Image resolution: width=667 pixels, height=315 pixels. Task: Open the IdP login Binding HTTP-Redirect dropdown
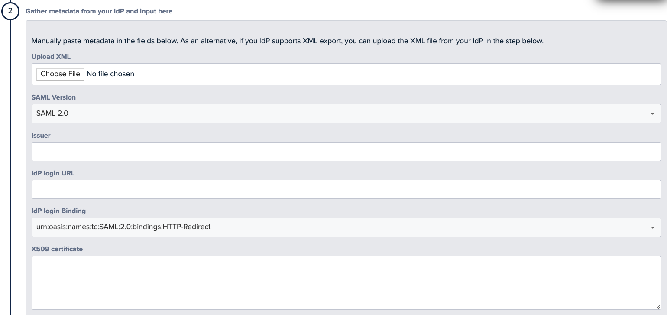pos(346,227)
